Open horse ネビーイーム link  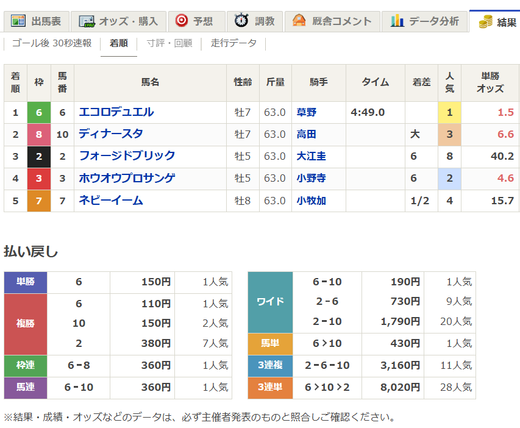(111, 201)
